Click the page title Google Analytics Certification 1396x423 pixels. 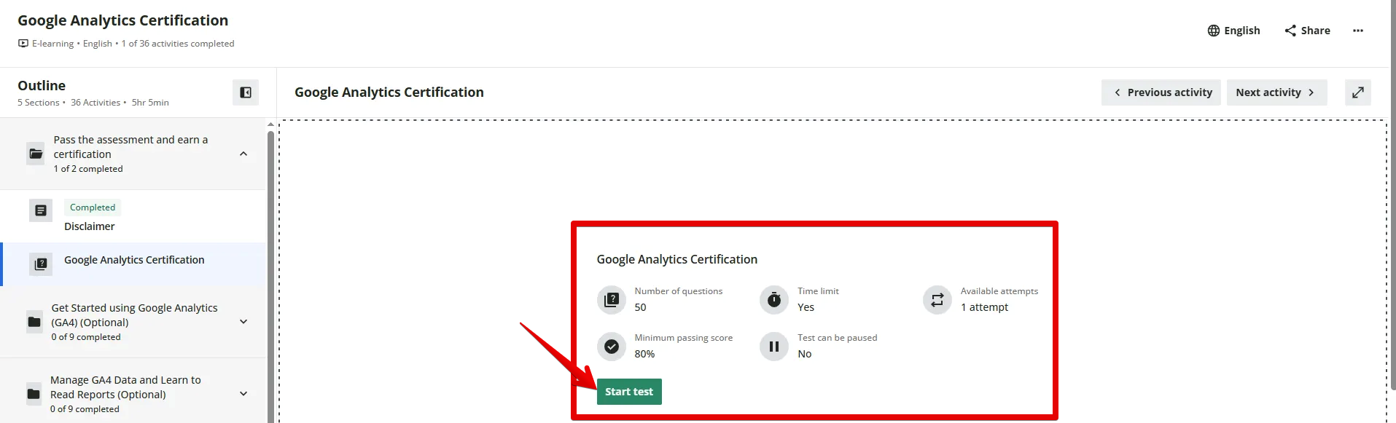click(123, 20)
